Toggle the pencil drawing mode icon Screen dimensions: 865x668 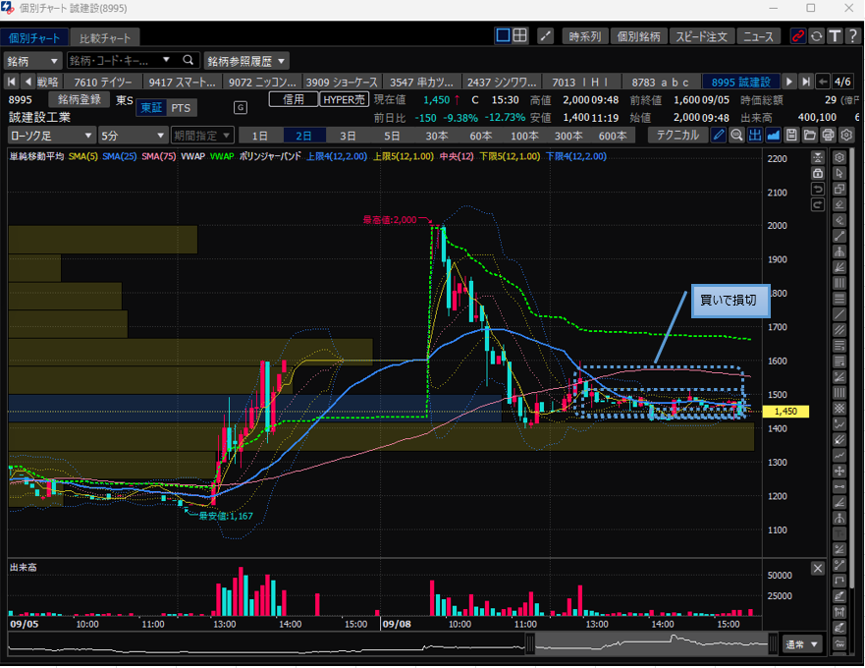(719, 135)
